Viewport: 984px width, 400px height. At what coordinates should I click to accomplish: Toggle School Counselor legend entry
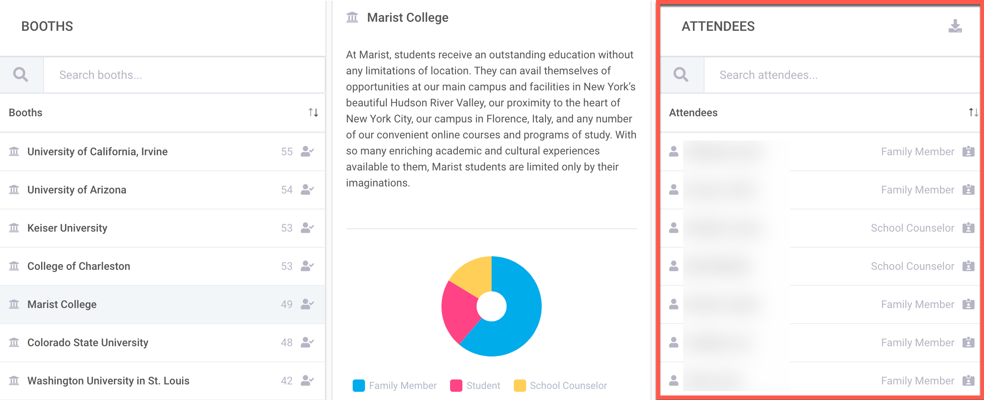pyautogui.click(x=560, y=386)
